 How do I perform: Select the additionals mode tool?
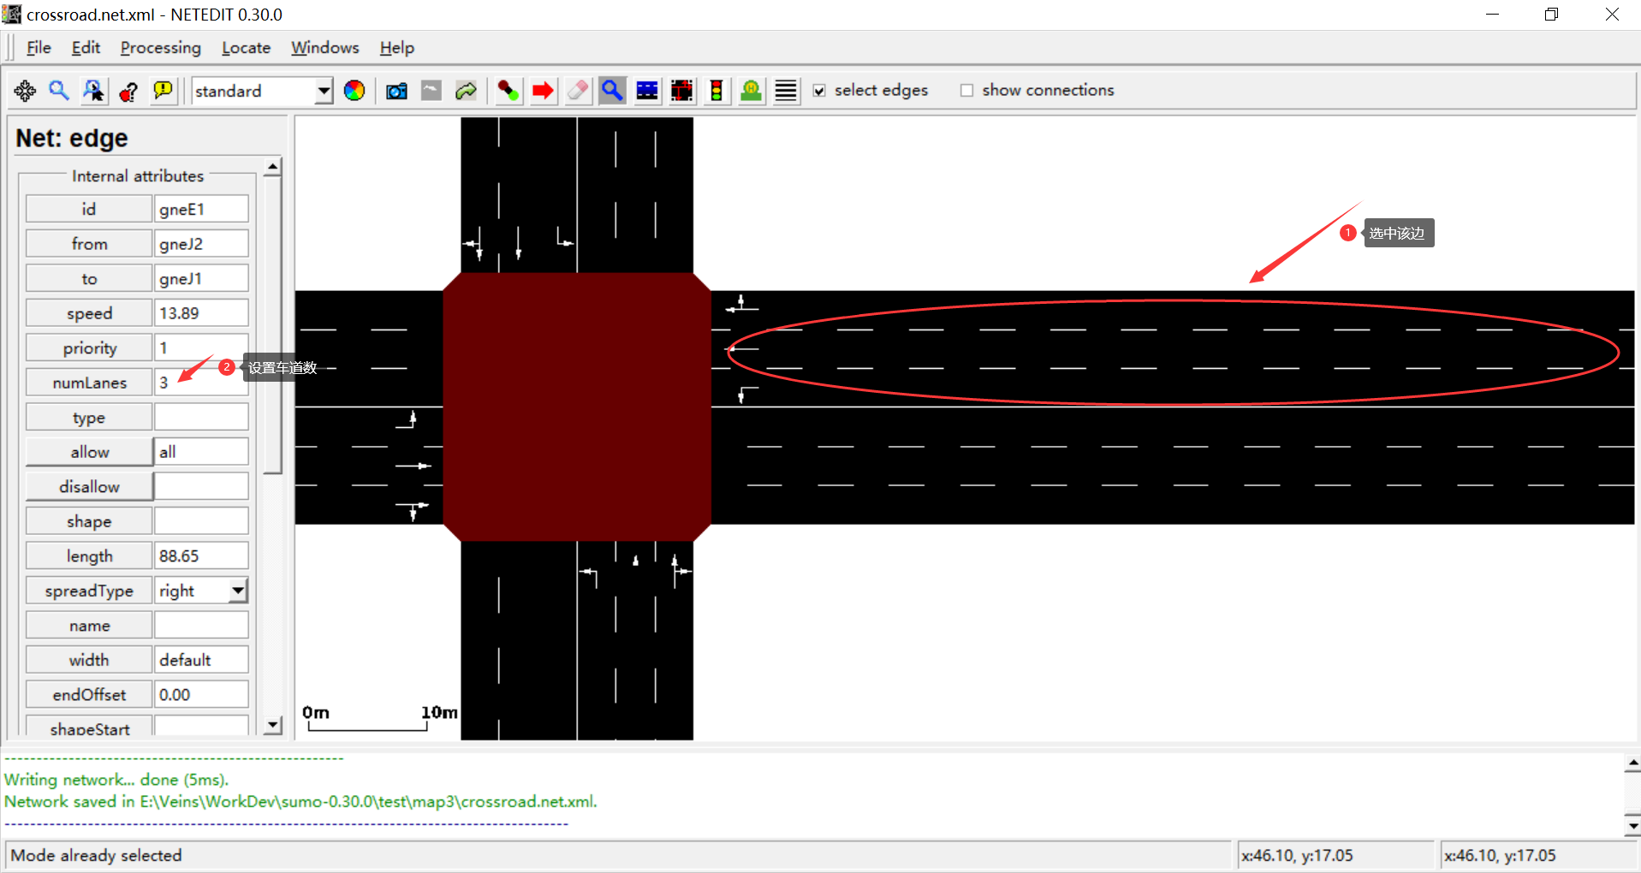[x=751, y=90]
